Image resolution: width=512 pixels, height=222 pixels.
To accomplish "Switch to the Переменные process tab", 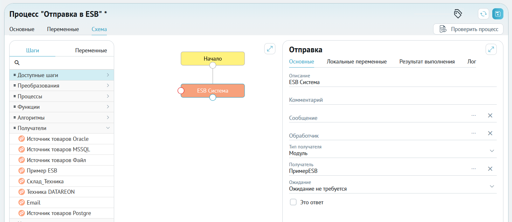I will (63, 29).
